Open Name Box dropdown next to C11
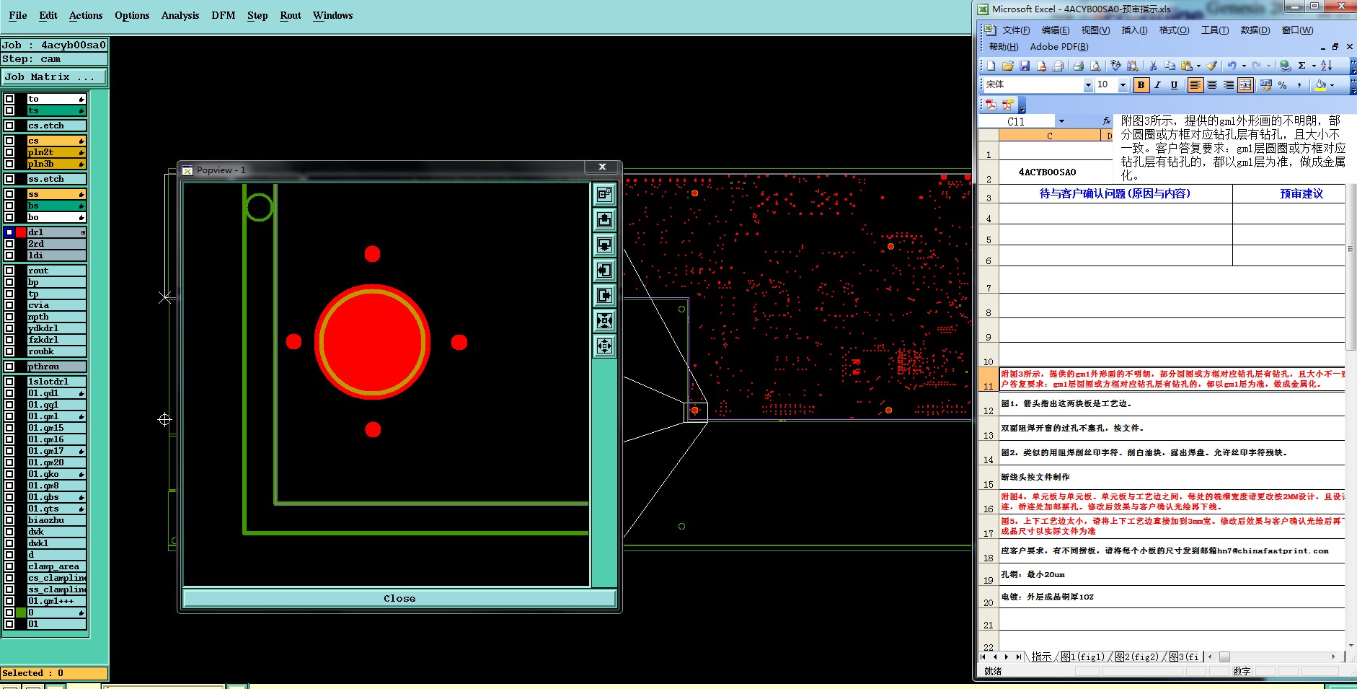1357x689 pixels. (1061, 121)
